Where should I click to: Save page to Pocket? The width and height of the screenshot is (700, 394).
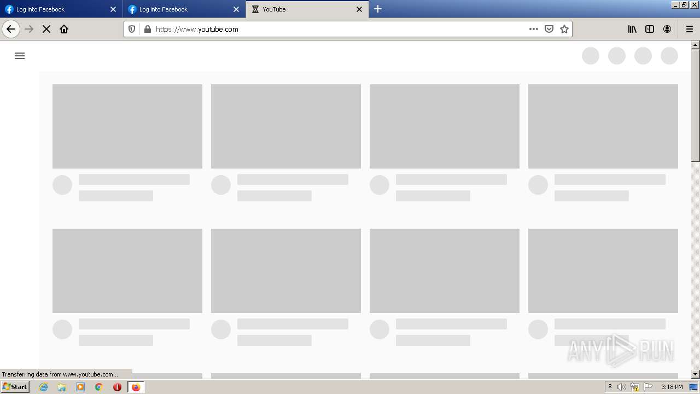tap(549, 29)
